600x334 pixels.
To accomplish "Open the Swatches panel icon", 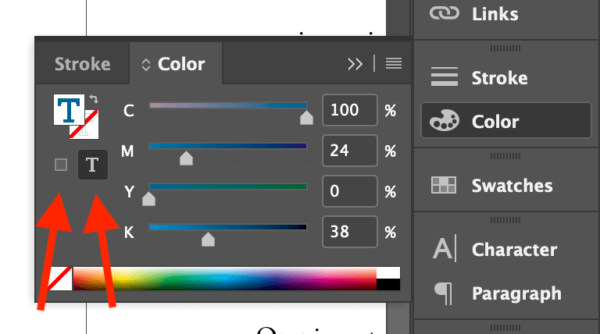I will coord(444,186).
